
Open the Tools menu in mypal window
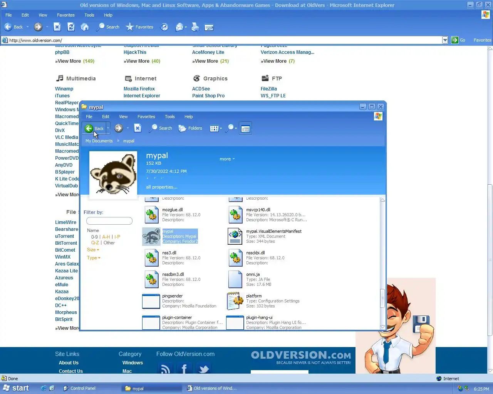(170, 117)
